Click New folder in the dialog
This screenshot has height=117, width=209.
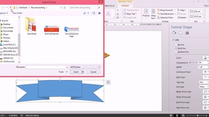pyautogui.click(x=17, y=13)
